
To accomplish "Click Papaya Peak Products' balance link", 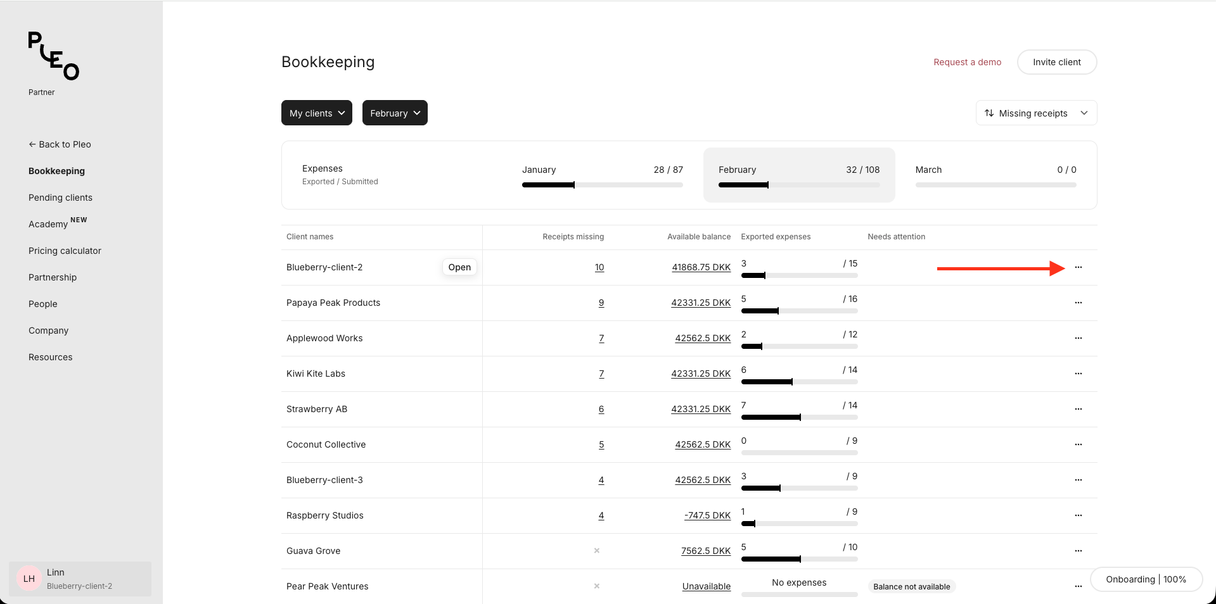I will [x=701, y=303].
